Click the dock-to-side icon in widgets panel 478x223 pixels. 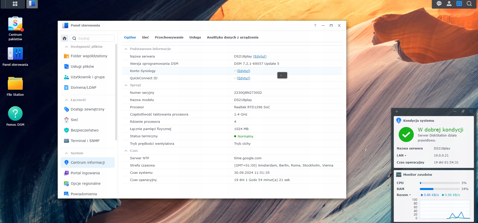coord(471,111)
